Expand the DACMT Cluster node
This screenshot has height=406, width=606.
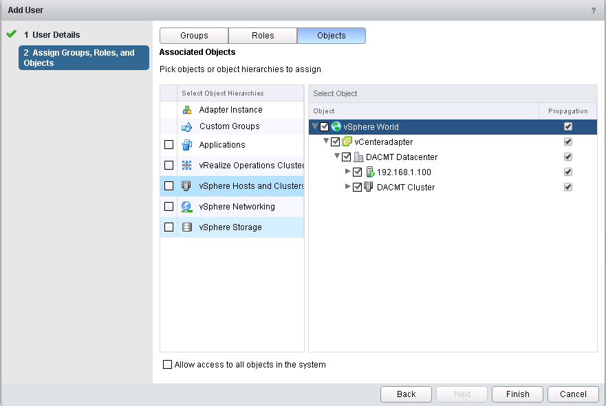click(x=348, y=186)
